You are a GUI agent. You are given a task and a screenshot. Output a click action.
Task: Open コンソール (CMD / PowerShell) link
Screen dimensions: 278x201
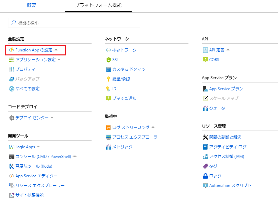pos(43,157)
